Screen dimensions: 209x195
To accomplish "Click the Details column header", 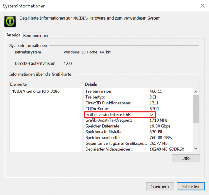I will [141, 84].
